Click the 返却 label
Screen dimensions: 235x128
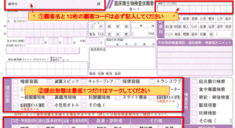[x=118, y=73]
